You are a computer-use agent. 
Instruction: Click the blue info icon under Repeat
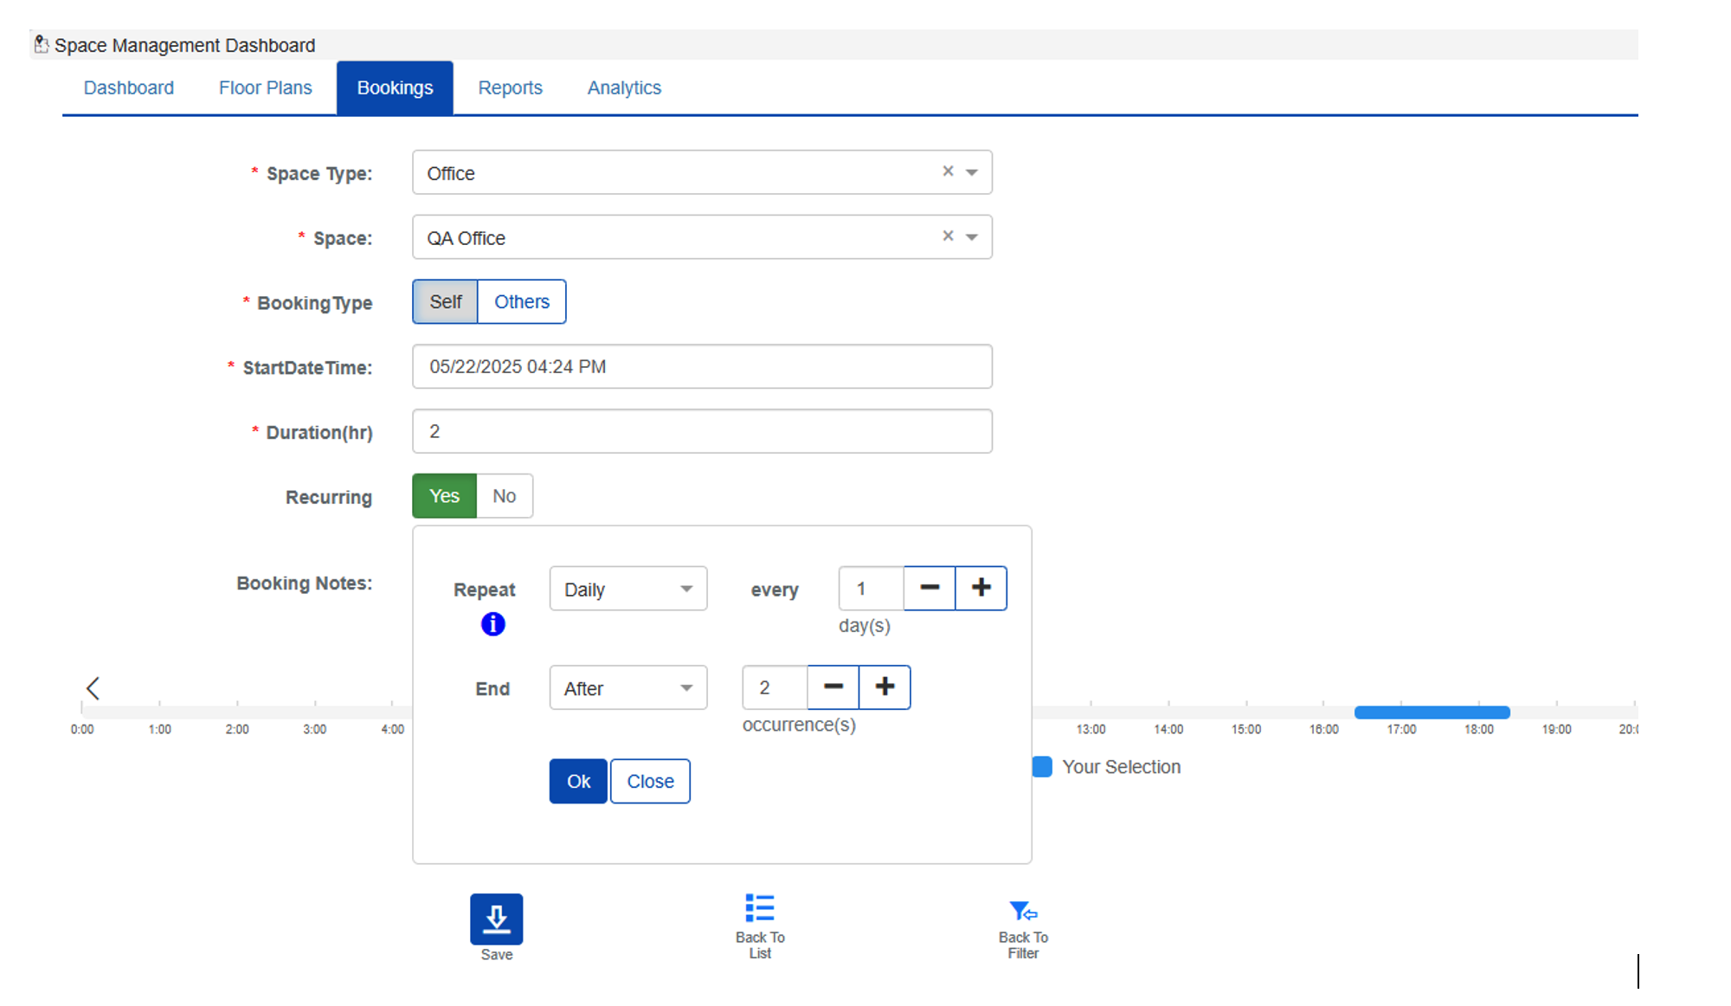(x=492, y=624)
